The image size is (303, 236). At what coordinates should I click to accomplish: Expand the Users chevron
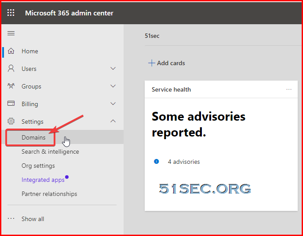[x=113, y=69]
